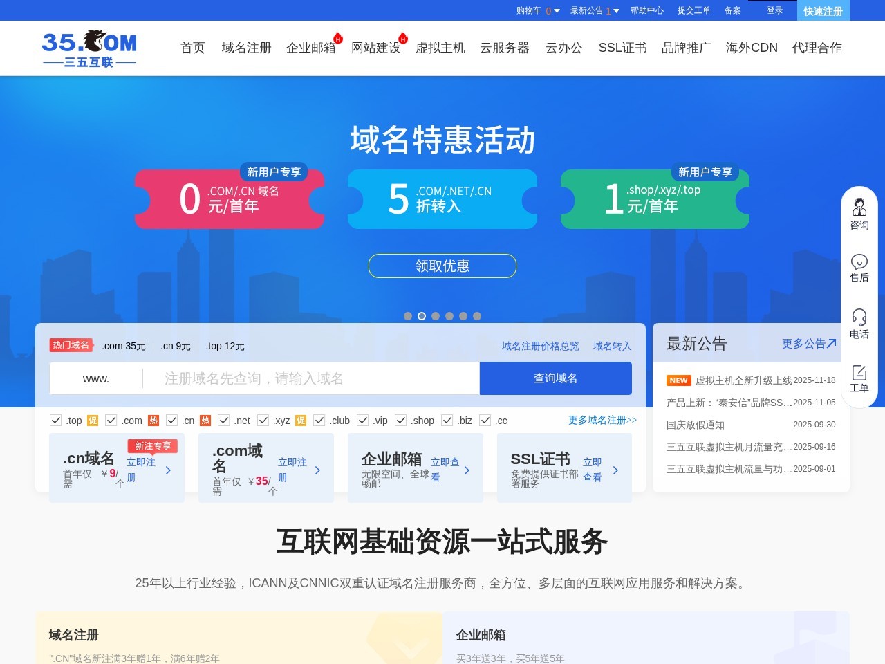The width and height of the screenshot is (885, 664).
Task: Click the NEW badge on 虚拟主机 announcement
Action: tap(678, 380)
